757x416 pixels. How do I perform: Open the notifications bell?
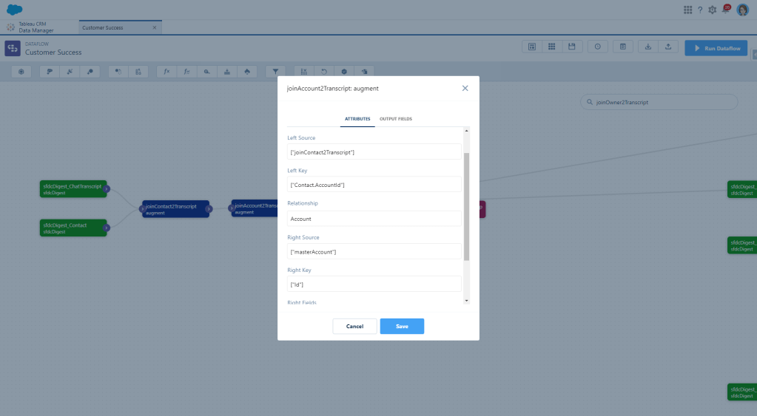pyautogui.click(x=725, y=10)
